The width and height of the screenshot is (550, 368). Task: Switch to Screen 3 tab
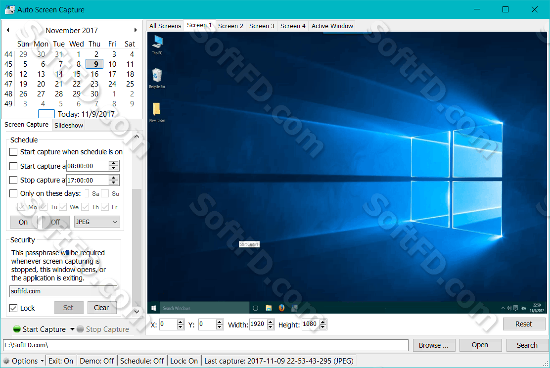click(262, 26)
